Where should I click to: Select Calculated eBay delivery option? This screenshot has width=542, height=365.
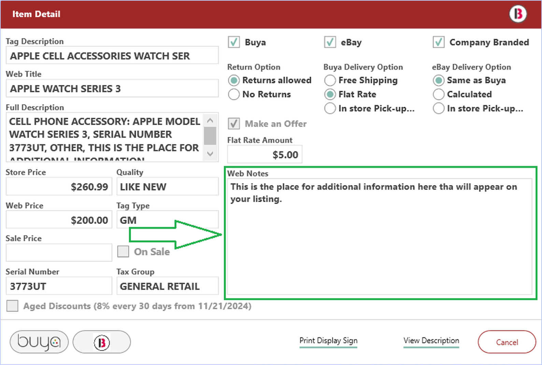(x=439, y=95)
